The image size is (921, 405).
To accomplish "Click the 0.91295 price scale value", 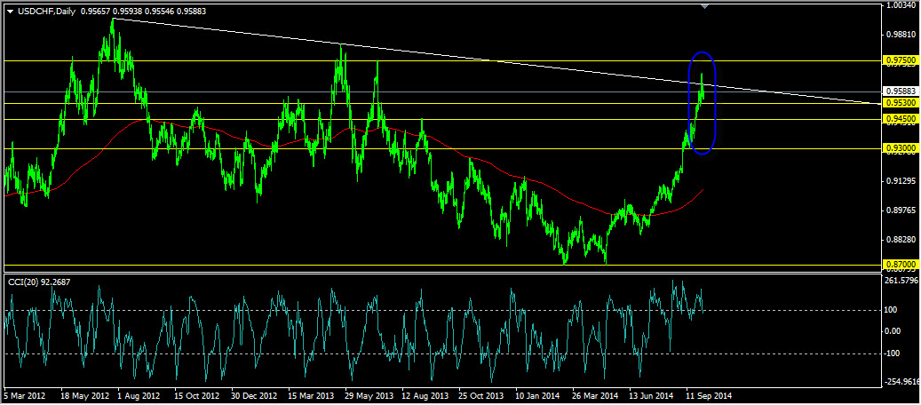I will click(x=901, y=181).
